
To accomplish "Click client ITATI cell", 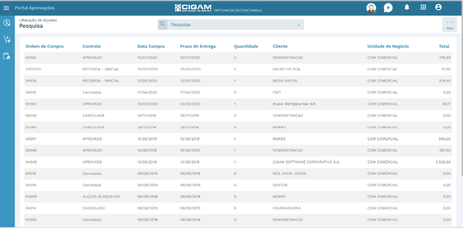I will (277, 92).
